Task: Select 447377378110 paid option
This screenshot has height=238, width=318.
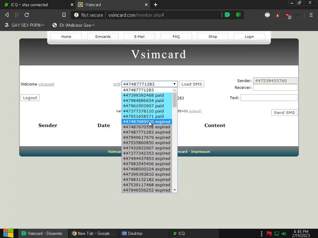Action: point(147,111)
